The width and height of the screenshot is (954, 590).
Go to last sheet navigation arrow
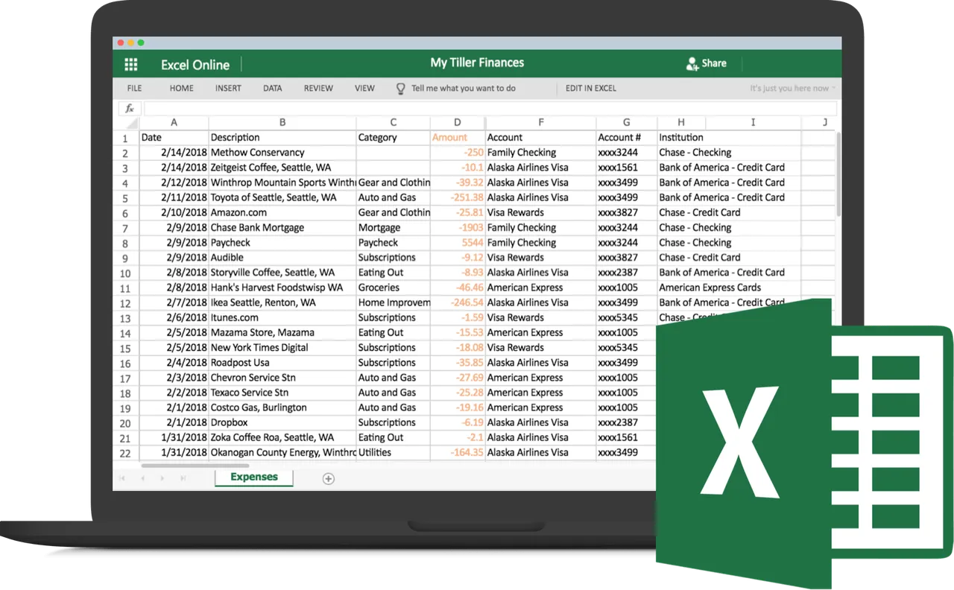click(x=183, y=478)
